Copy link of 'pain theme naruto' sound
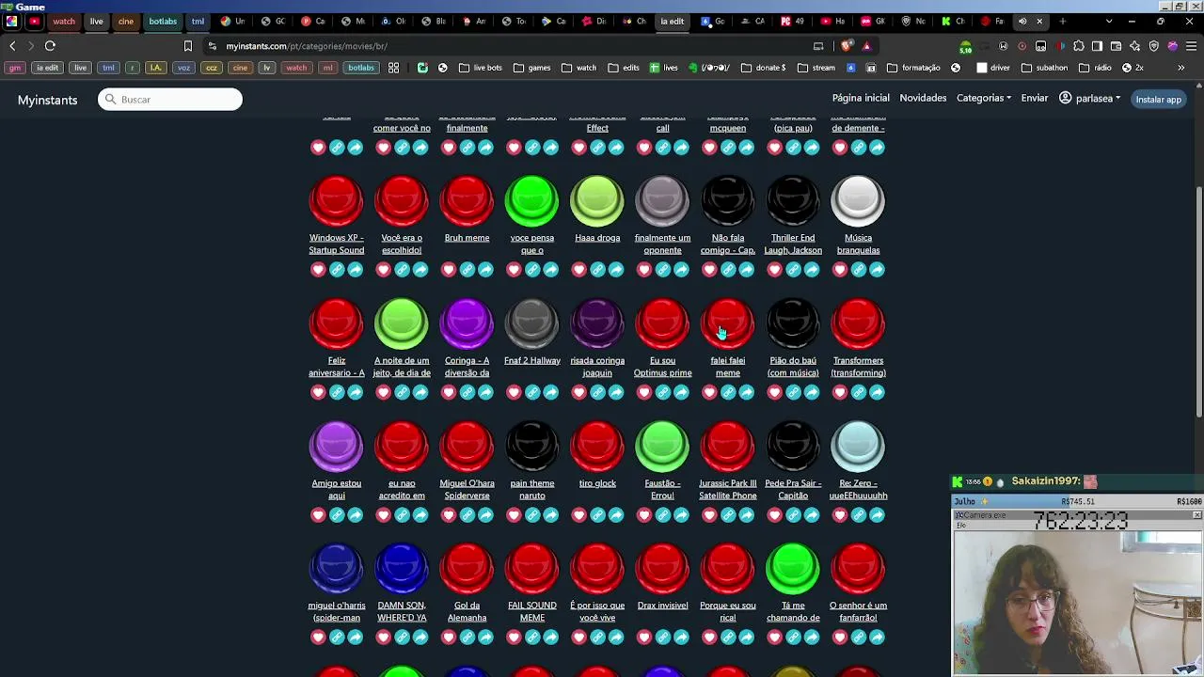The width and height of the screenshot is (1204, 677). pos(532,515)
